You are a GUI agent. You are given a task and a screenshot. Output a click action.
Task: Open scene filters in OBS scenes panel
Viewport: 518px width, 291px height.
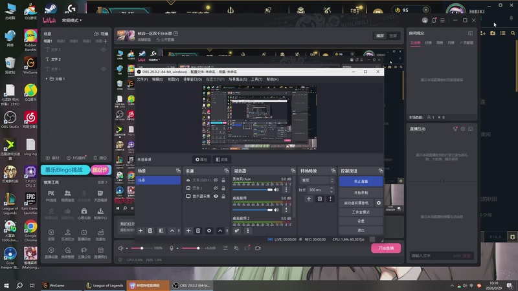tap(161, 231)
